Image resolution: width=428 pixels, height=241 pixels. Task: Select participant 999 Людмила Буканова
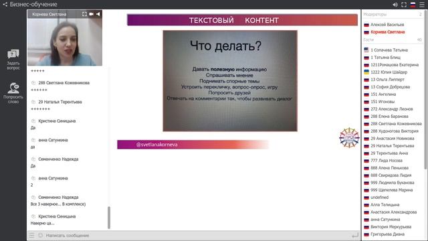click(393, 183)
